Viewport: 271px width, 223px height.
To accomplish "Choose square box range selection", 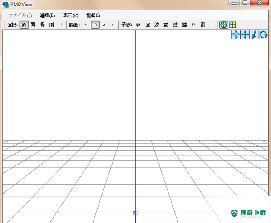I will (x=95, y=24).
